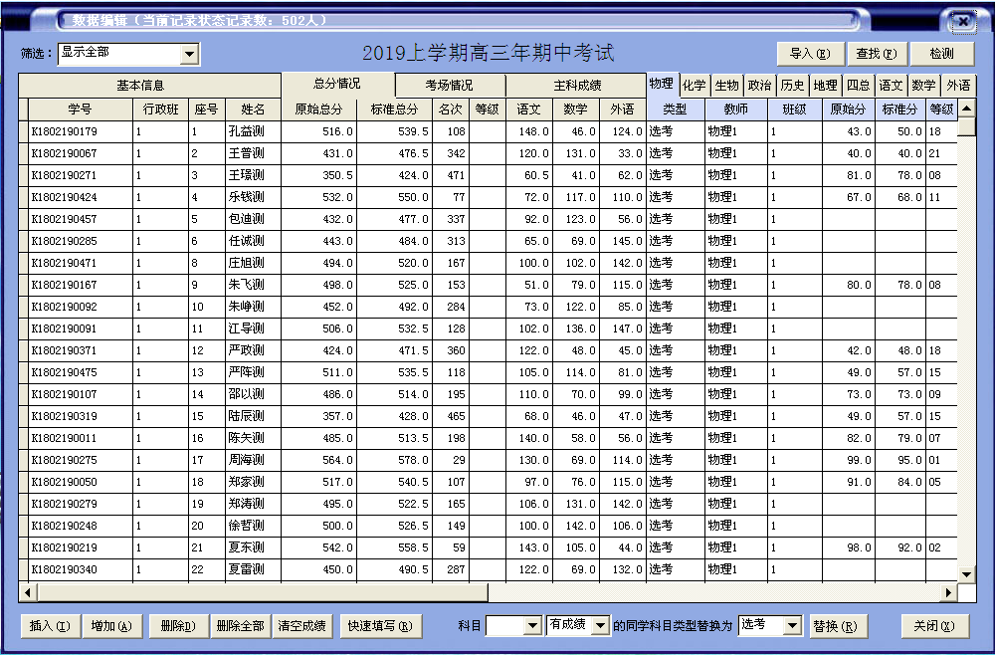Select the 物理 subject tab

662,85
